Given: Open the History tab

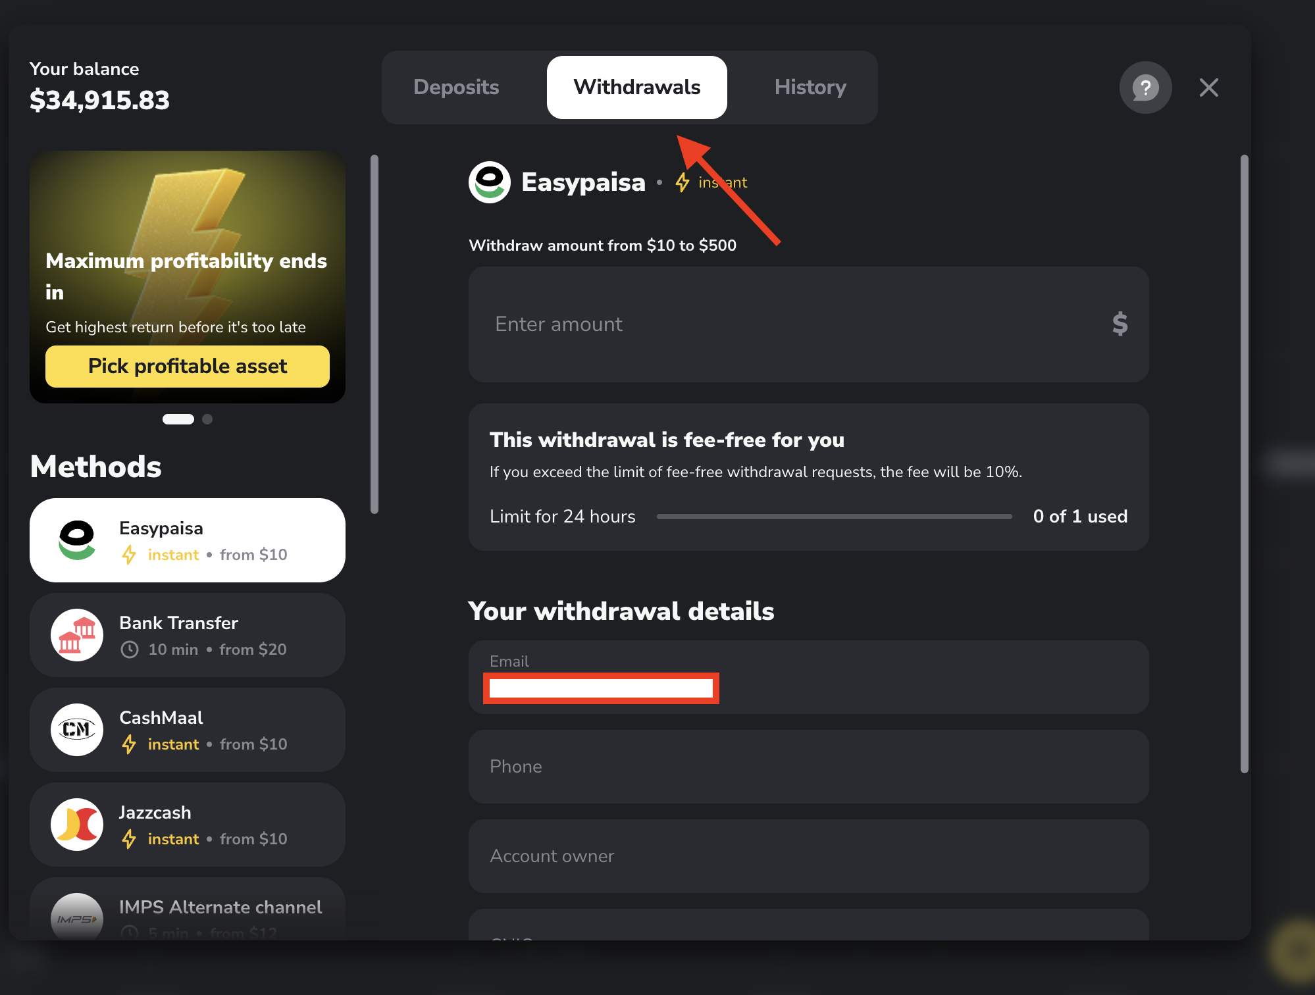Looking at the screenshot, I should (810, 88).
